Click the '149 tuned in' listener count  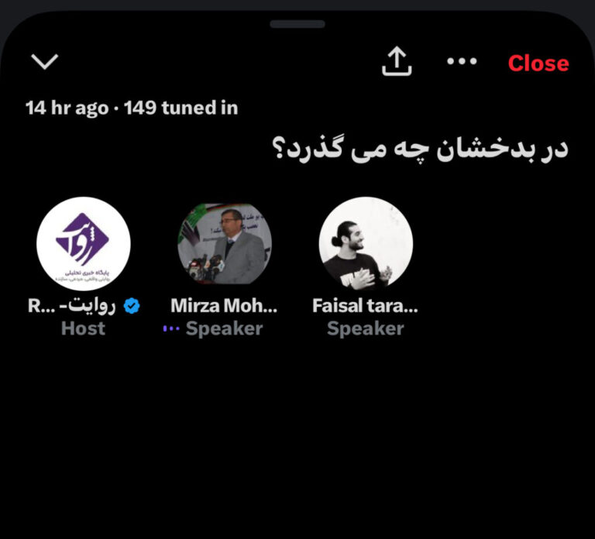(181, 108)
